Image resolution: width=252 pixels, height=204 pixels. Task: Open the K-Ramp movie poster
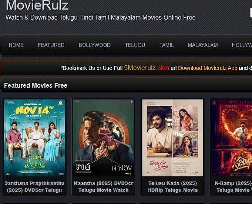coord(232,138)
